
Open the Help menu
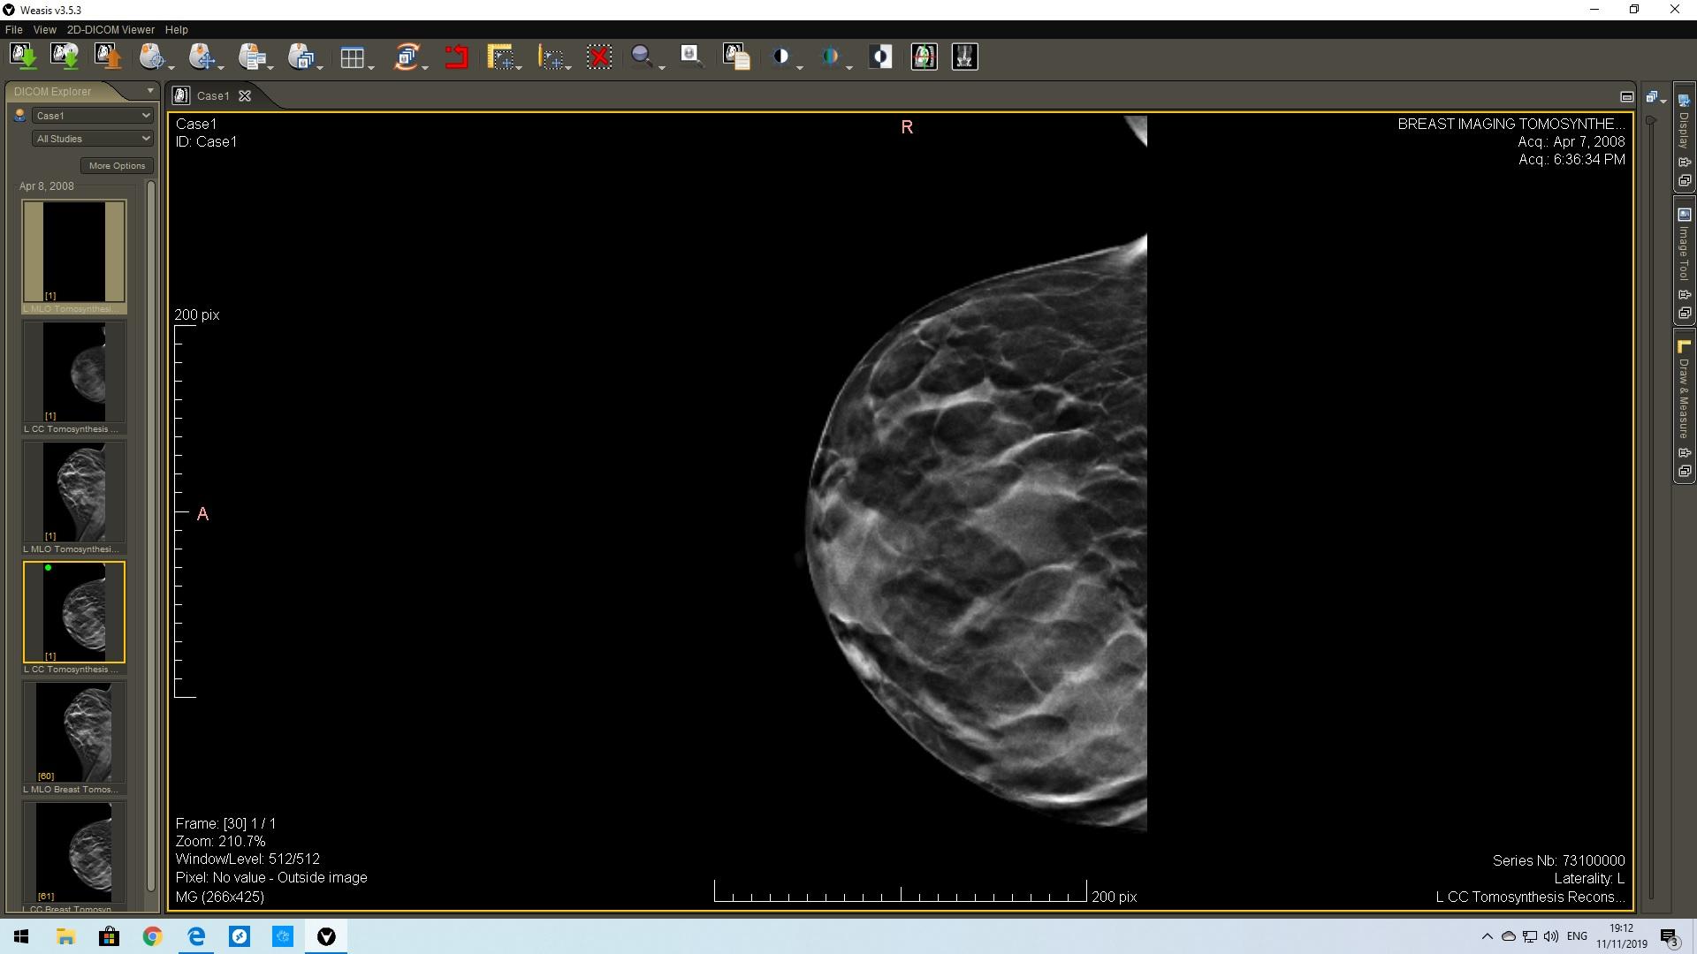pos(177,30)
